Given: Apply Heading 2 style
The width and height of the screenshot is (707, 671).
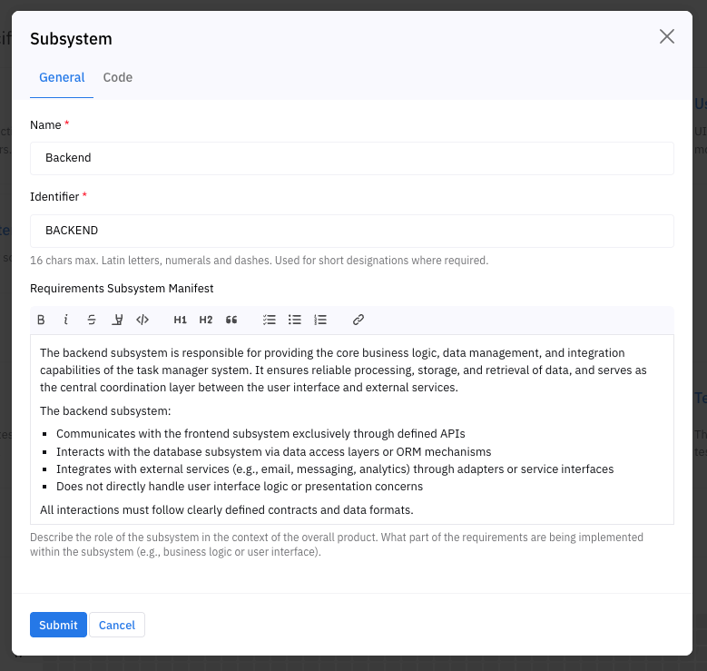Looking at the screenshot, I should (x=206, y=320).
